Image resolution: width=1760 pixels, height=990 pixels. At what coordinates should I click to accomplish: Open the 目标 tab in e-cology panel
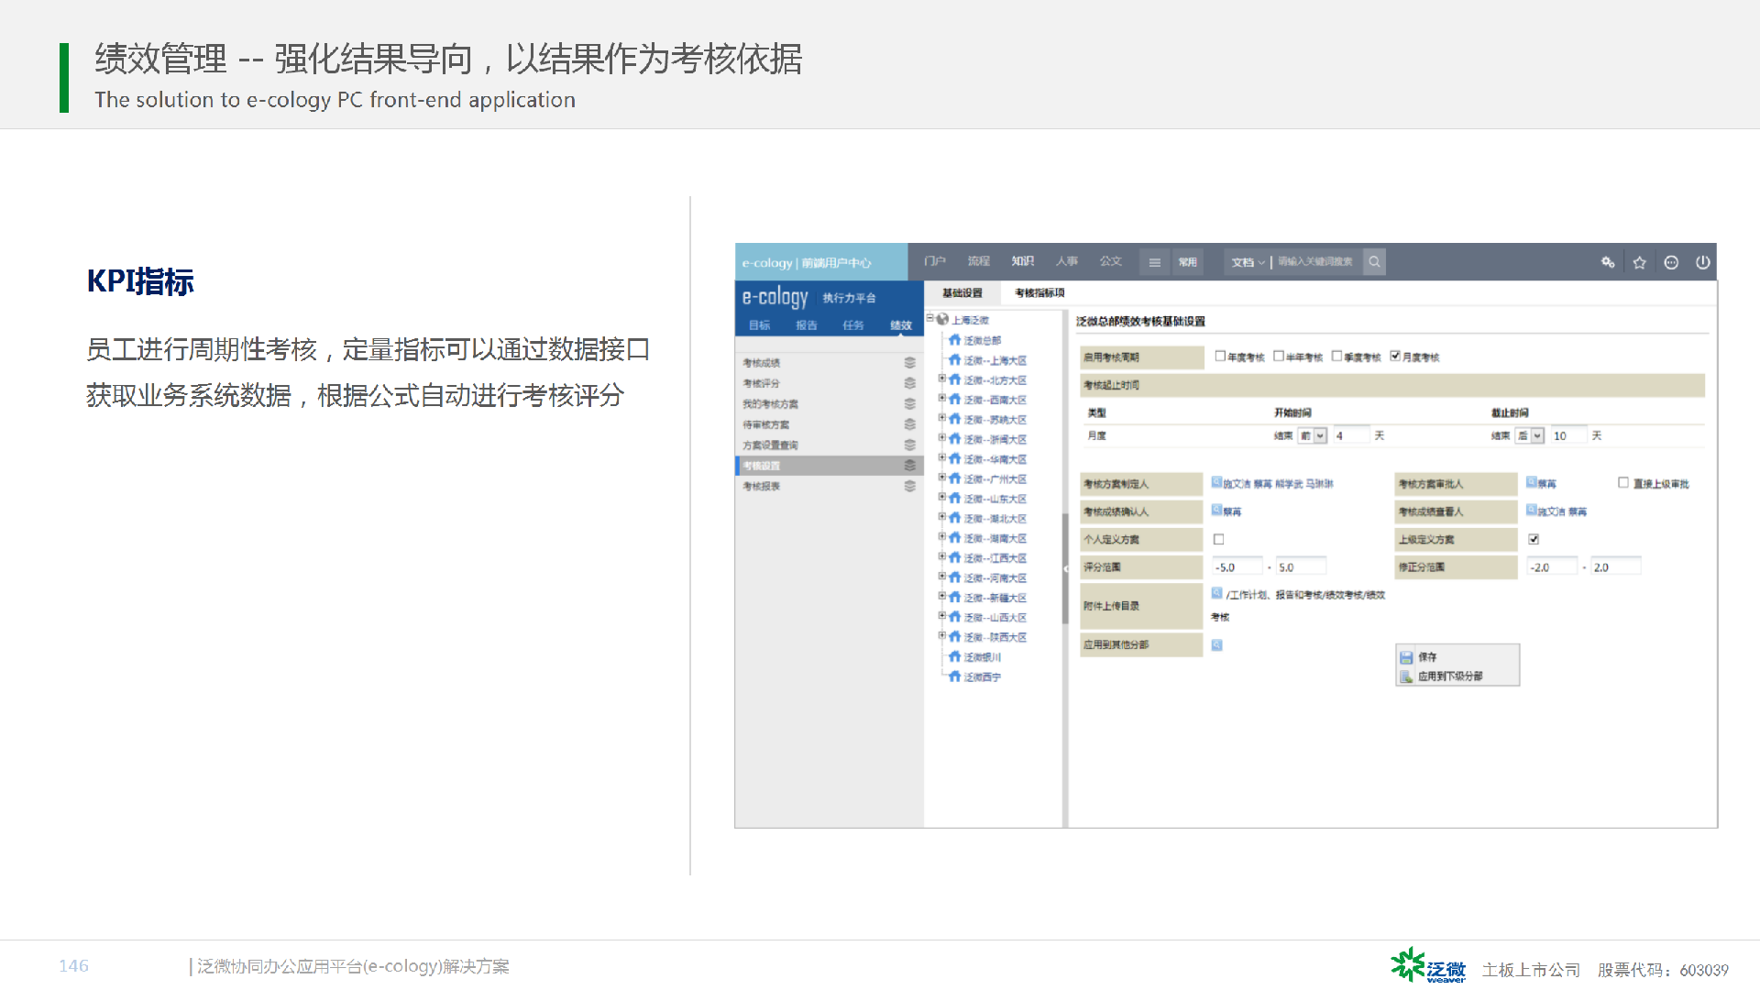point(760,325)
